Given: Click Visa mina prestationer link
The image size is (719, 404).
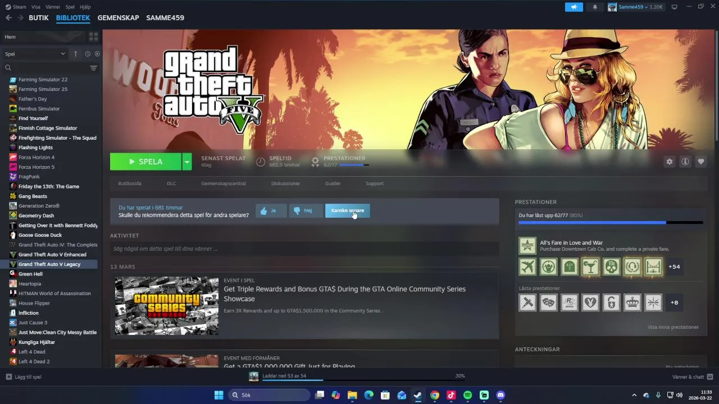Looking at the screenshot, I should coord(673,327).
